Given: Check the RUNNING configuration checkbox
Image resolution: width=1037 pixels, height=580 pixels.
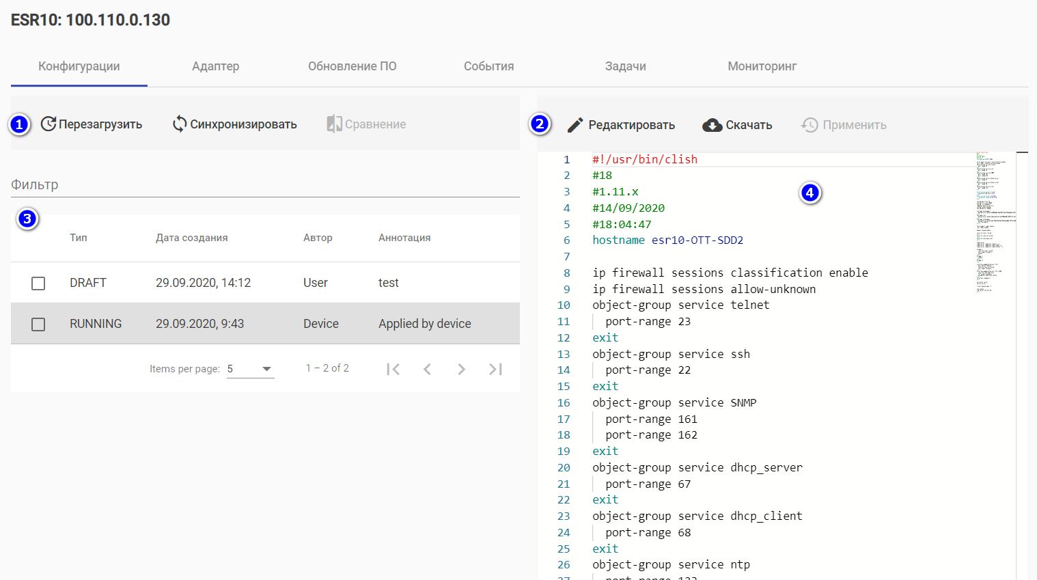Looking at the screenshot, I should 38,324.
